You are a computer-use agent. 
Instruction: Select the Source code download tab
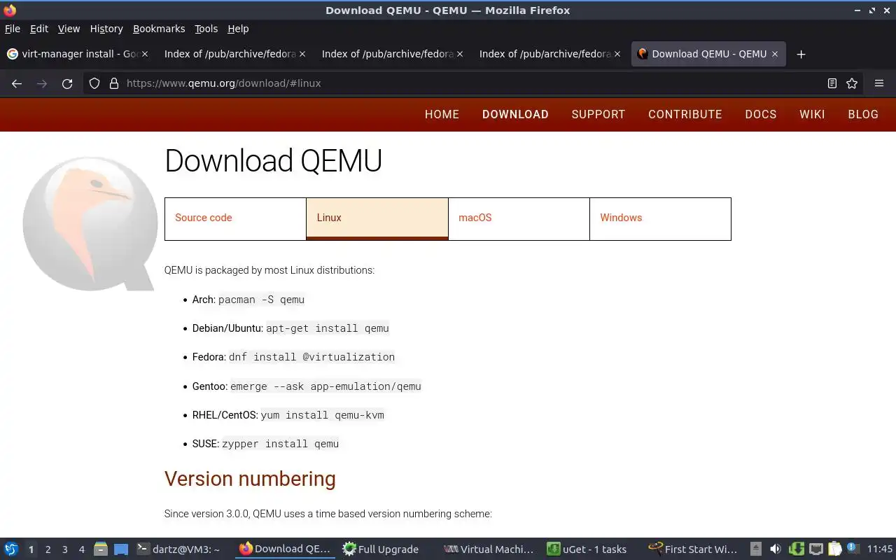[x=235, y=218]
